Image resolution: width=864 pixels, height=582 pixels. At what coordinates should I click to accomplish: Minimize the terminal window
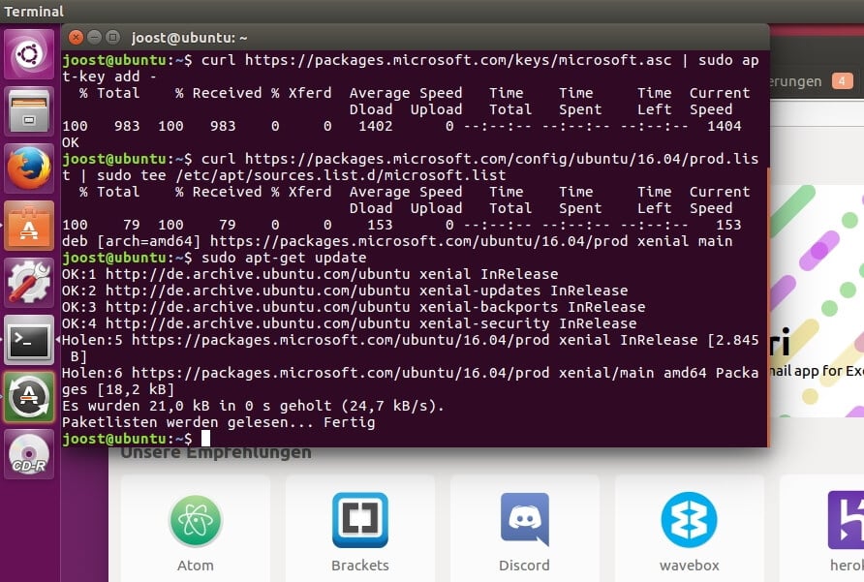[94, 38]
